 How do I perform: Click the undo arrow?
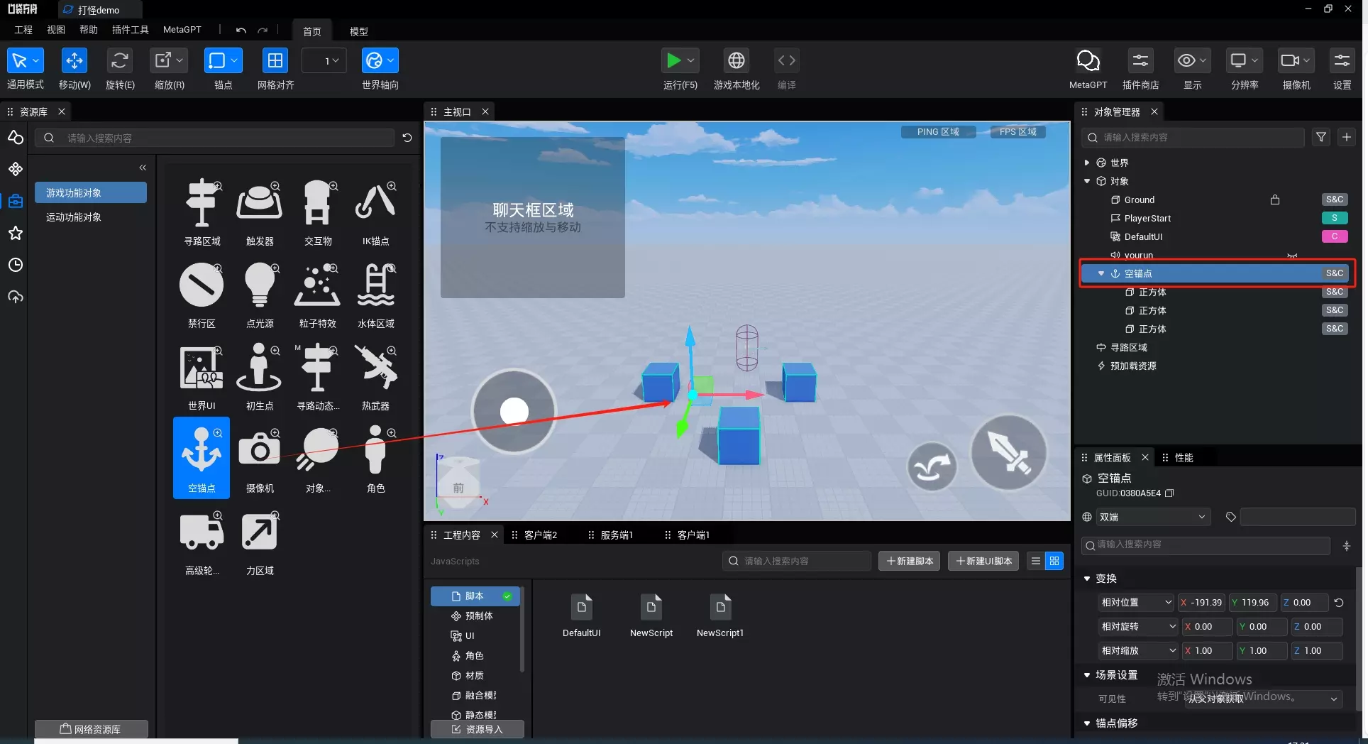pos(241,31)
